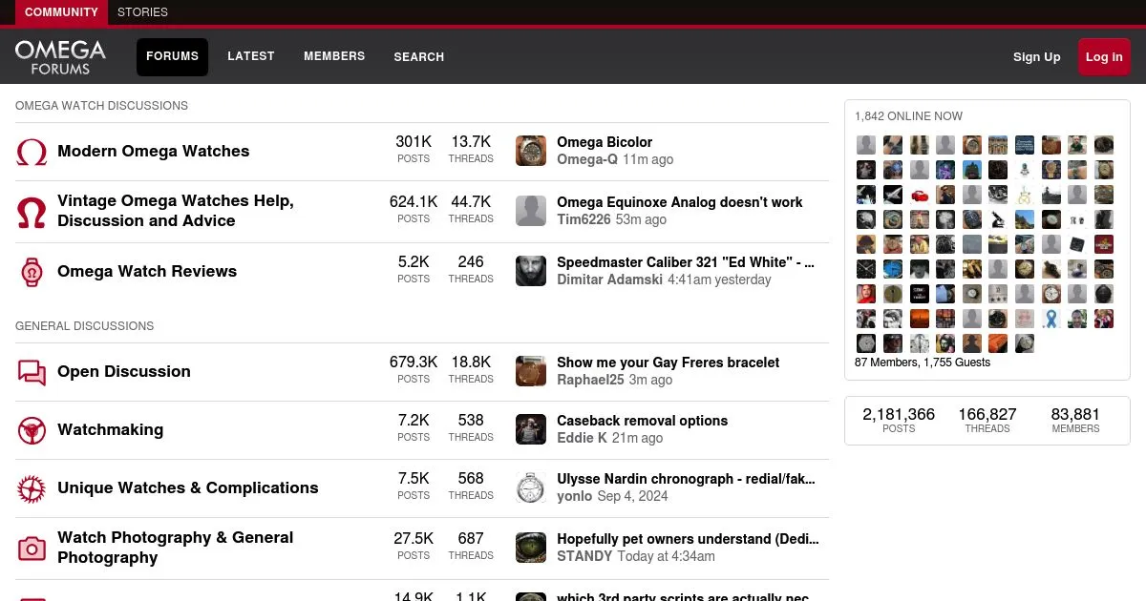Click the Vintage Omega Watches Help forum icon

tap(32, 212)
